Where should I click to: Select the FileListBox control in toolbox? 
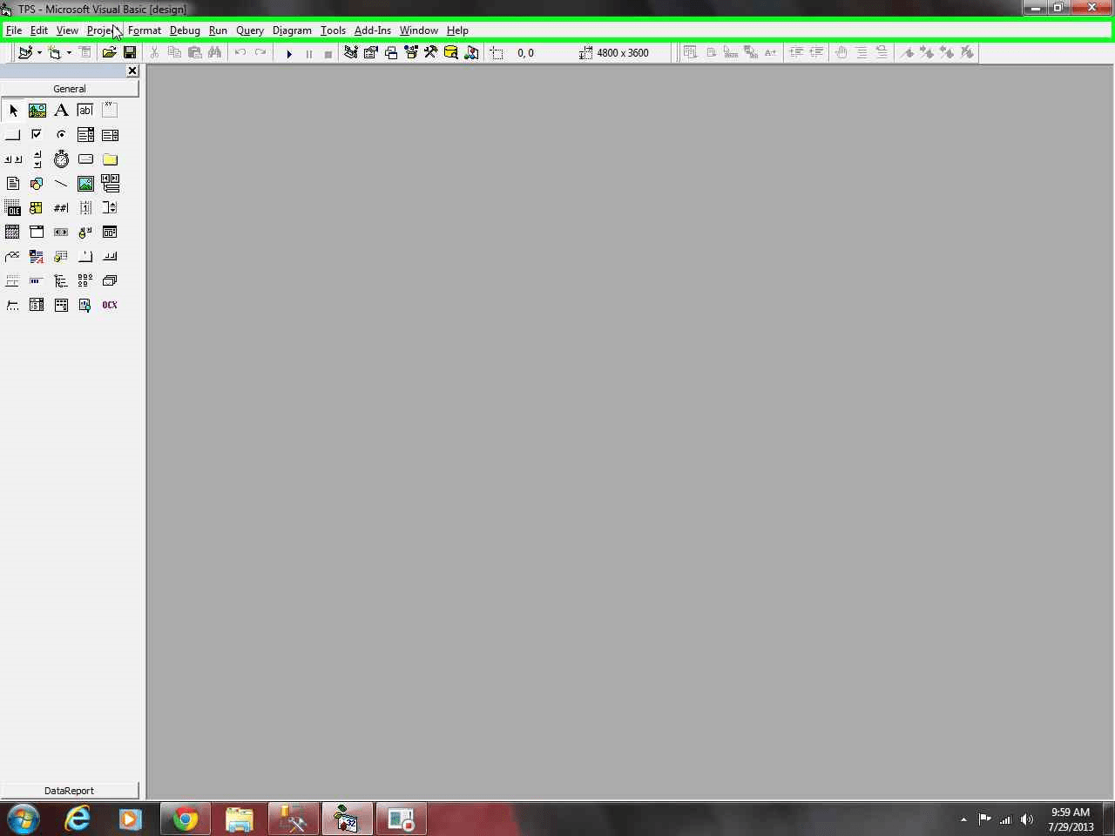13,184
